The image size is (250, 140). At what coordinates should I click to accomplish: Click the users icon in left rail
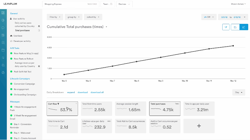pos(3,65)
